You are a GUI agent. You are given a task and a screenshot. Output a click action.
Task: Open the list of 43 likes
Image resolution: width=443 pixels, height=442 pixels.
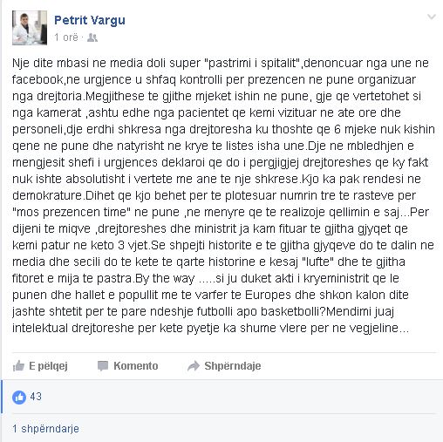click(x=36, y=397)
